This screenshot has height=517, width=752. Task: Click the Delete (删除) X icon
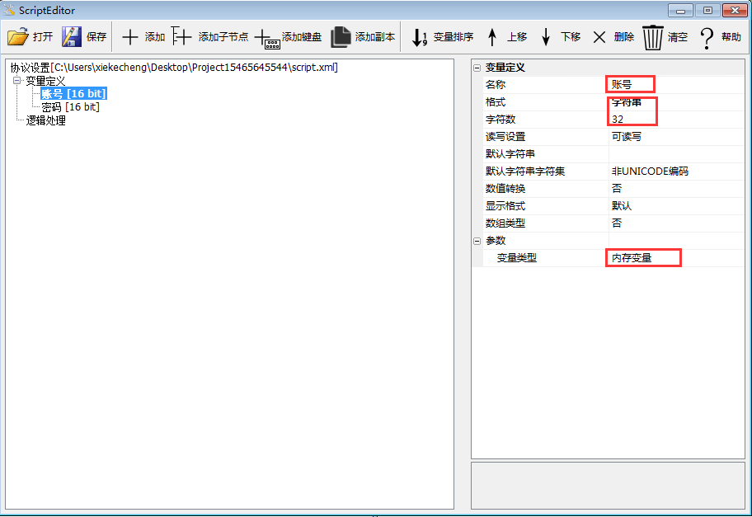point(599,37)
